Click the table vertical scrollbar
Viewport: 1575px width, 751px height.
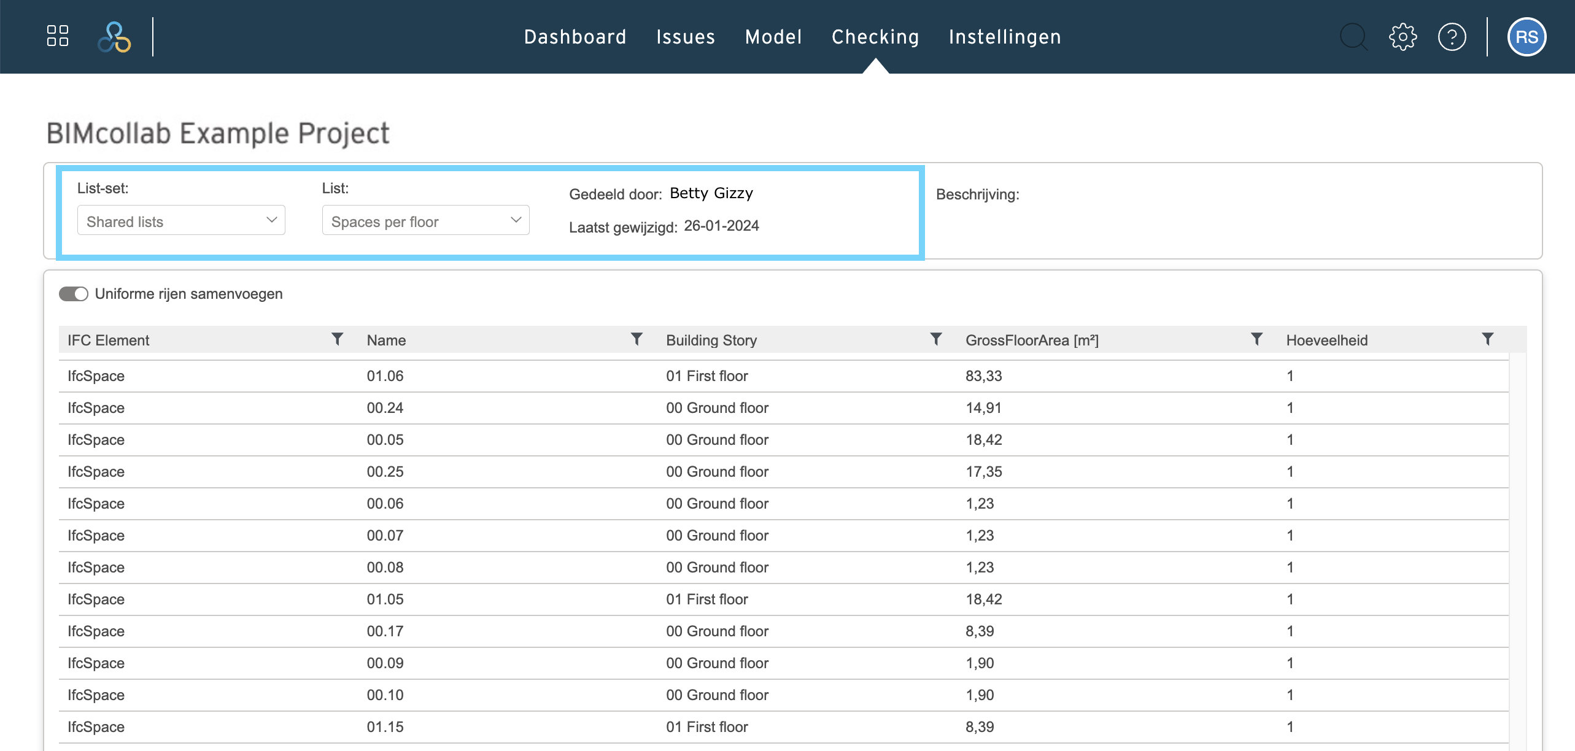pos(1517,550)
